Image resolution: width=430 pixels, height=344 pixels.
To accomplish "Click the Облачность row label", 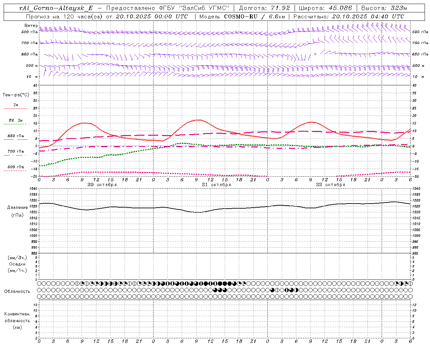I will click(x=17, y=292).
